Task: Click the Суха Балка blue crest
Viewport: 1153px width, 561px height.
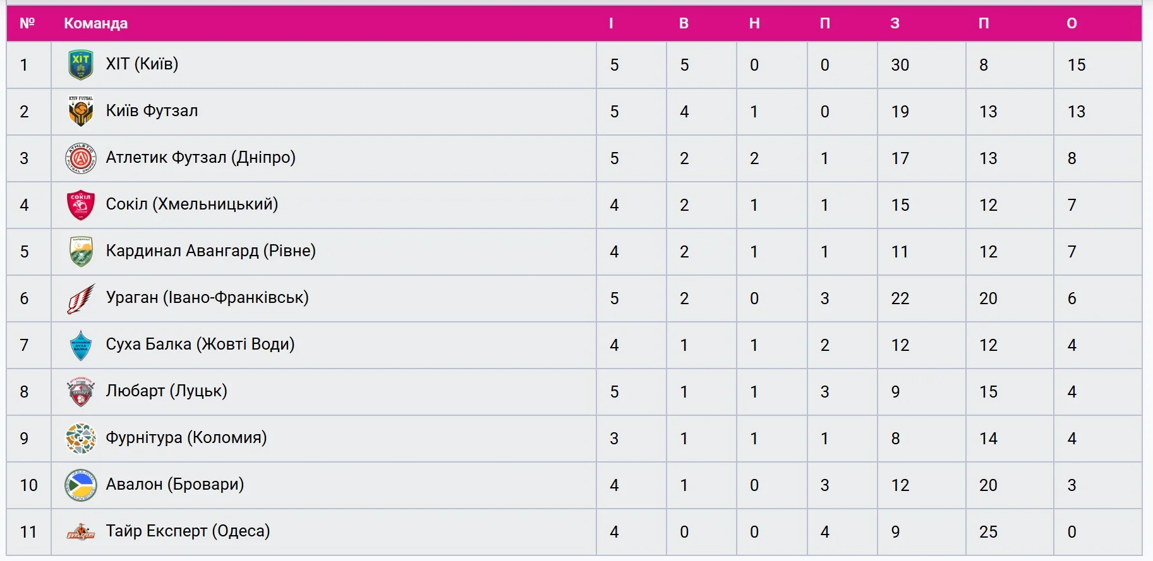Action: coord(81,345)
